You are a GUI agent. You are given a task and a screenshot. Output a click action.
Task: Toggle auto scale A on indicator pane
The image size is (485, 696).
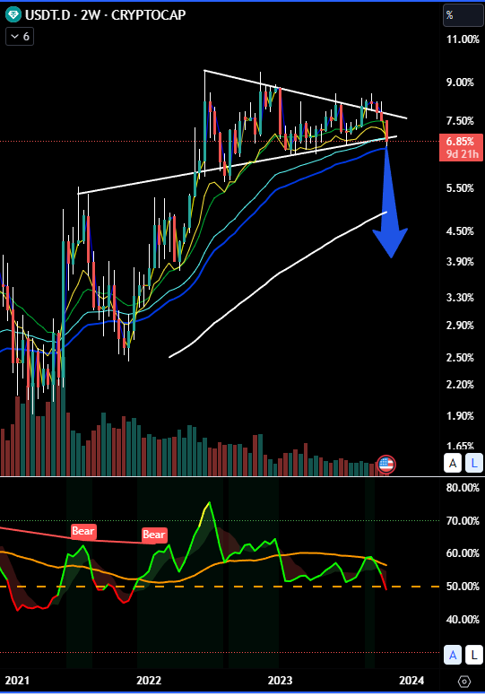point(453,655)
